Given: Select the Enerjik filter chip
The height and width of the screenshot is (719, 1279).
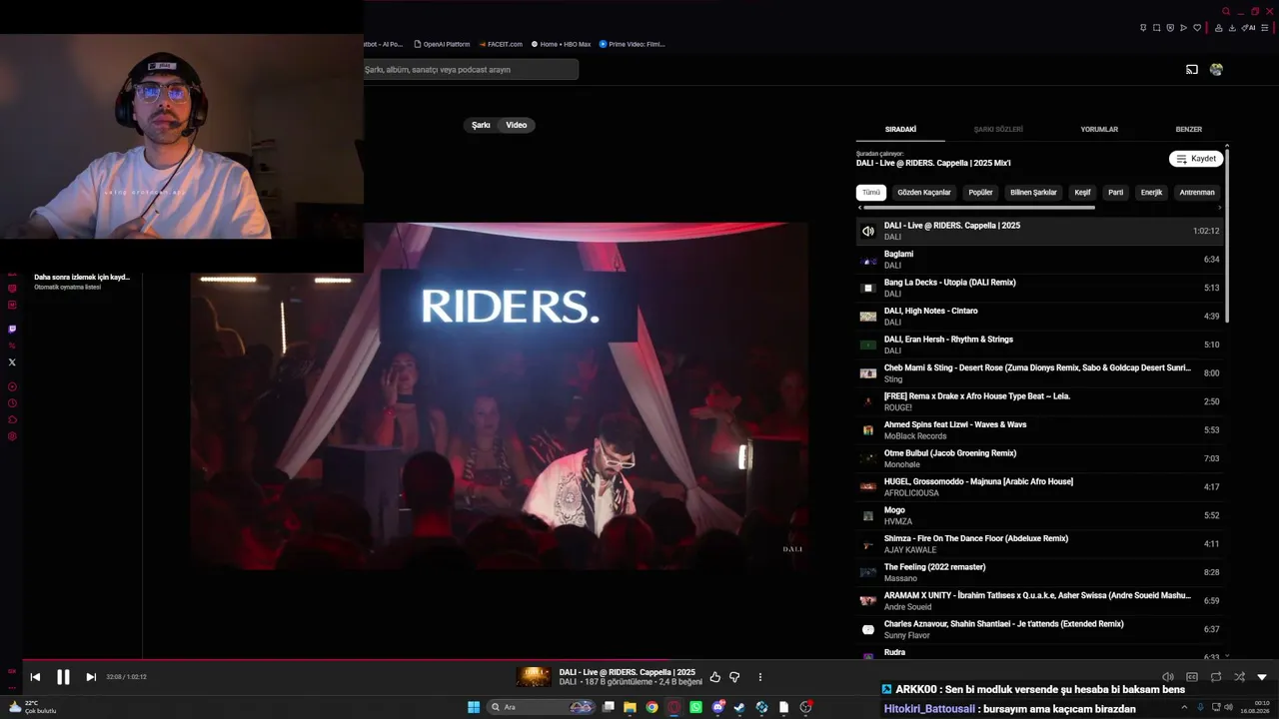Looking at the screenshot, I should click(1152, 193).
